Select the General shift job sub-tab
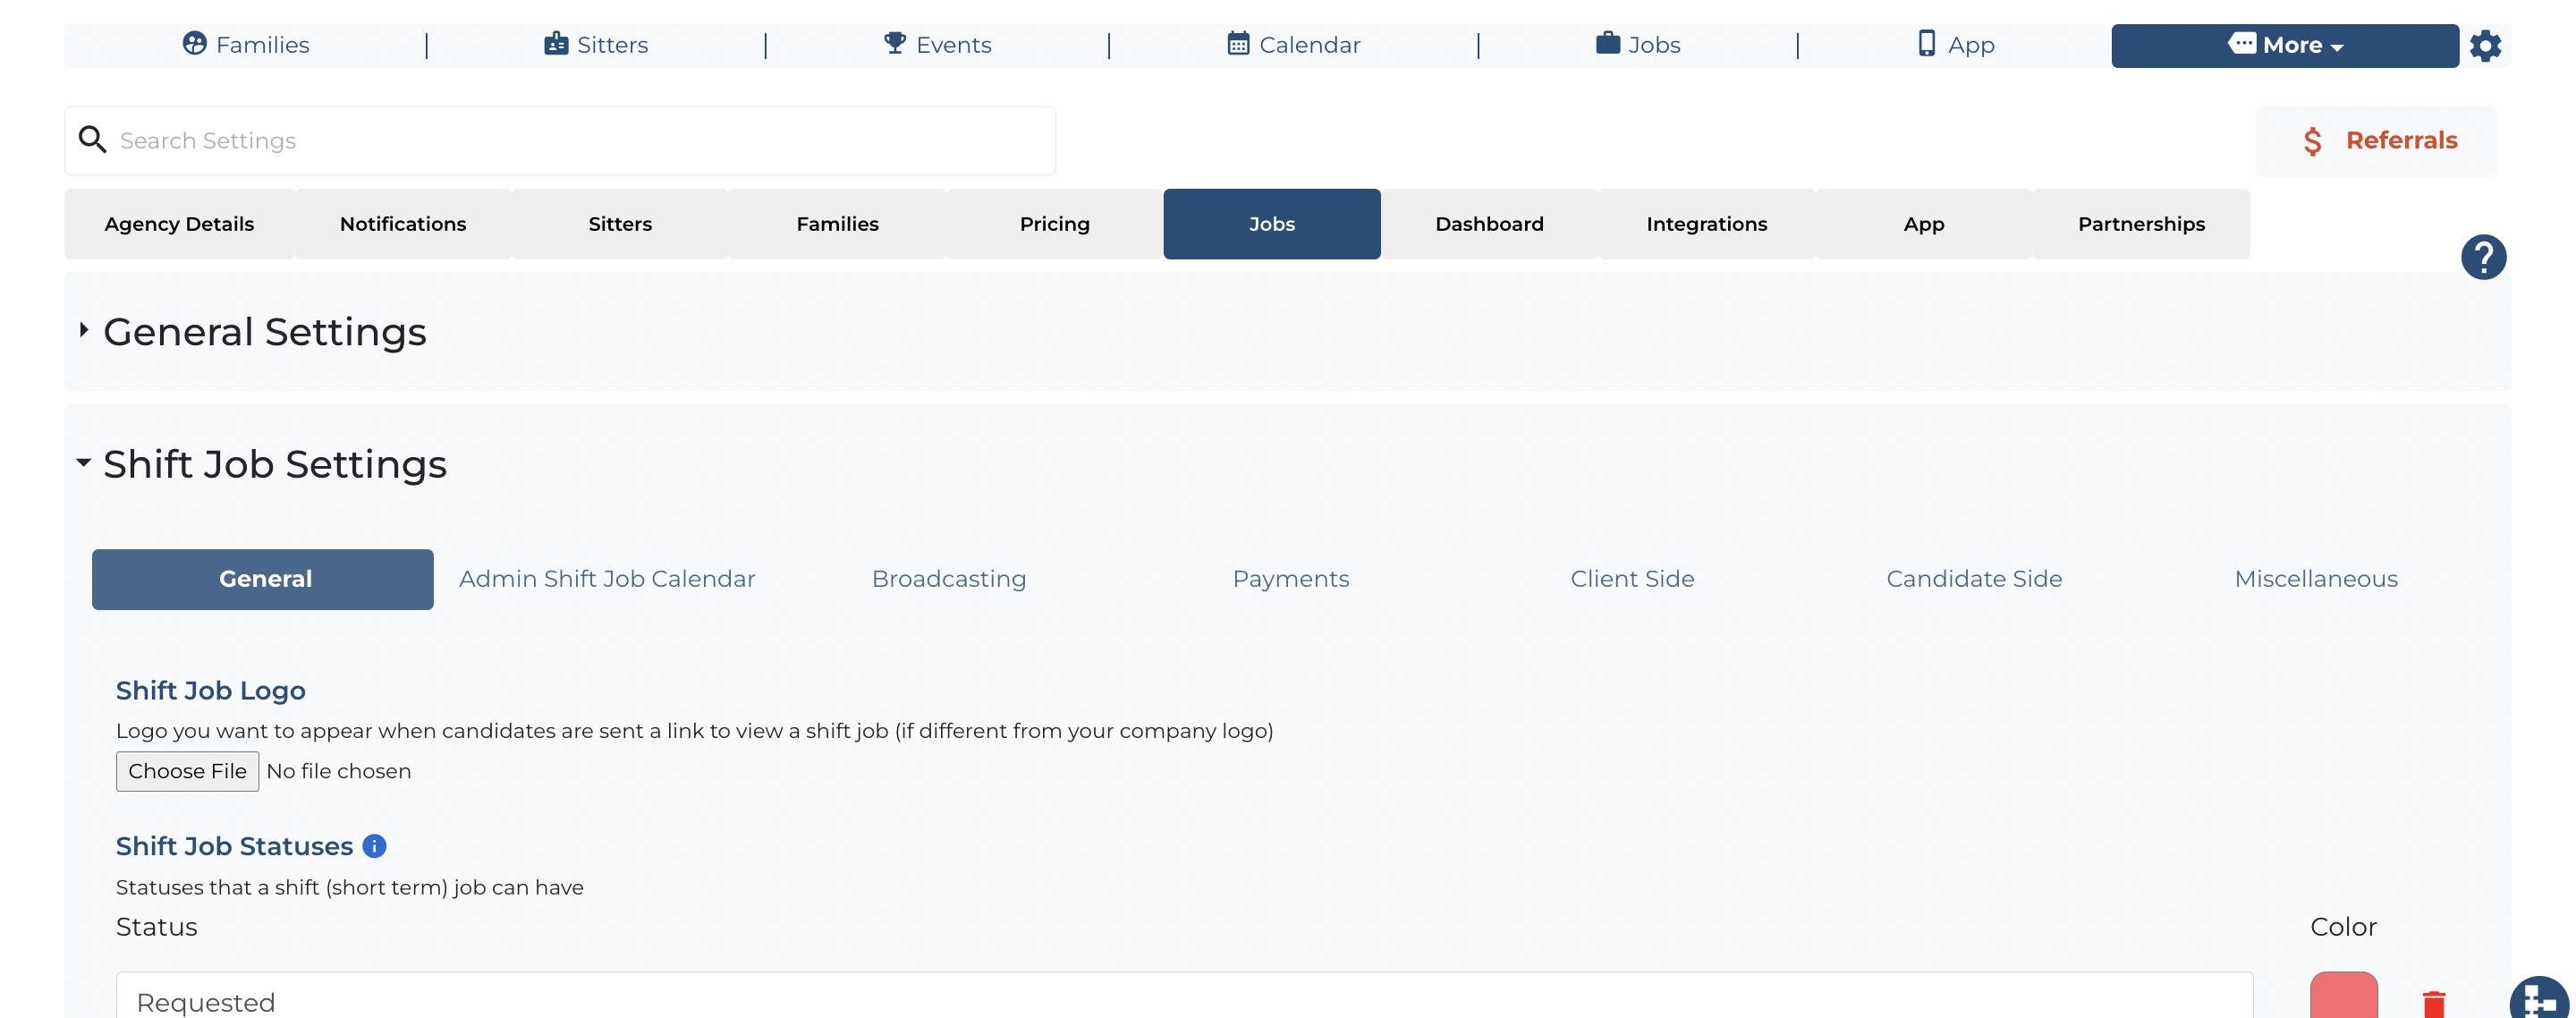2576x1018 pixels. click(263, 579)
